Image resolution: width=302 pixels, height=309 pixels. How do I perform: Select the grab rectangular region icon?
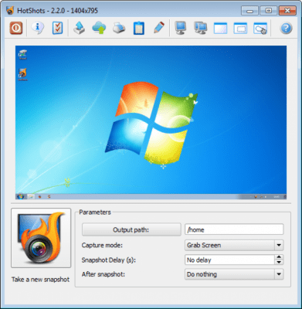(x=240, y=28)
